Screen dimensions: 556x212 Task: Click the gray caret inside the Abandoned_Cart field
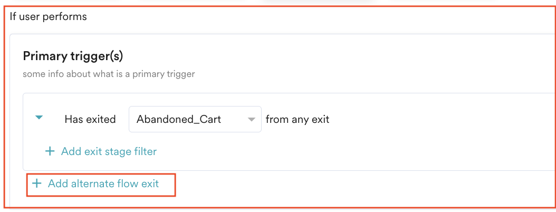(252, 119)
